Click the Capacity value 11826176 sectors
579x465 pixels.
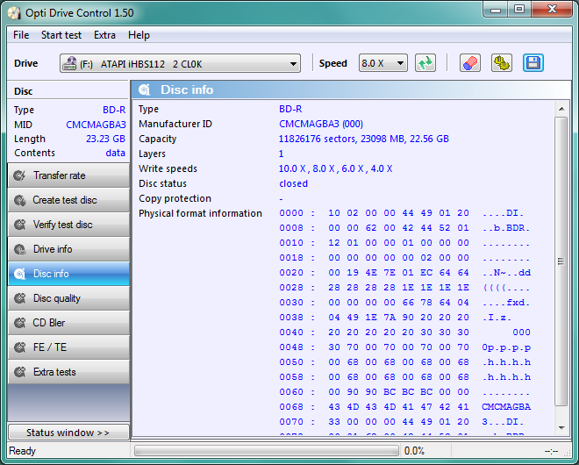(364, 139)
